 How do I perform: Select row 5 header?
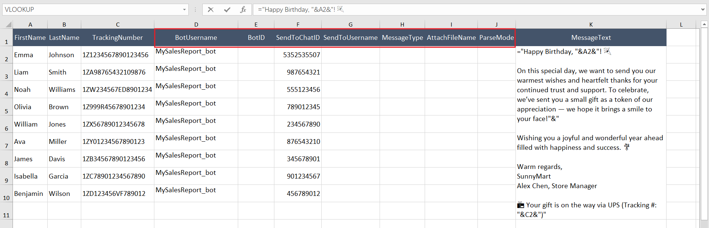click(x=6, y=107)
